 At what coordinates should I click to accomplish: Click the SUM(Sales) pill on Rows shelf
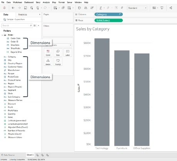coord(109,20)
